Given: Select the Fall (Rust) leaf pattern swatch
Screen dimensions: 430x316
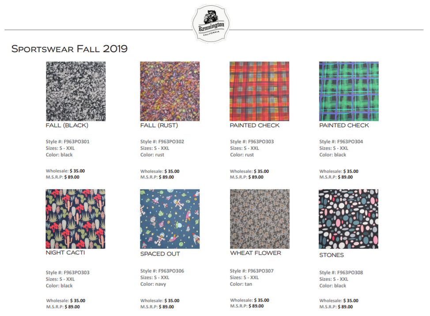Looking at the screenshot, I should (170, 91).
